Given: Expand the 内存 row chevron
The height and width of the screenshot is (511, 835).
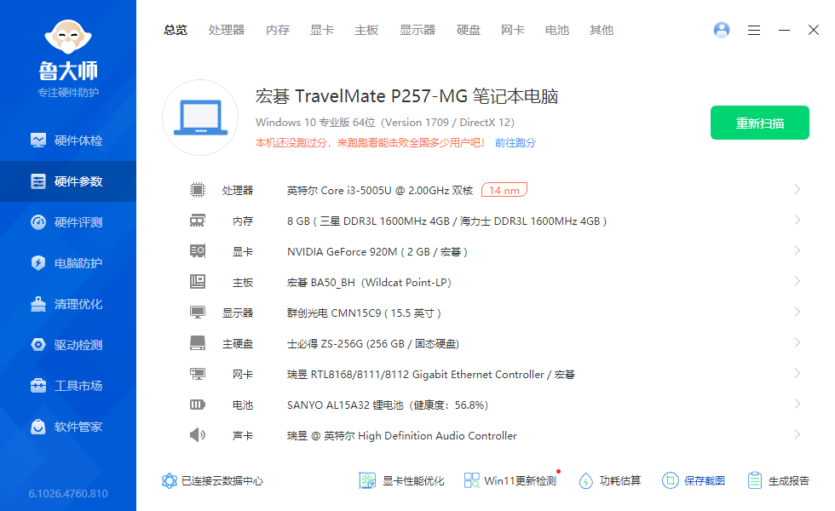Looking at the screenshot, I should pos(798,220).
